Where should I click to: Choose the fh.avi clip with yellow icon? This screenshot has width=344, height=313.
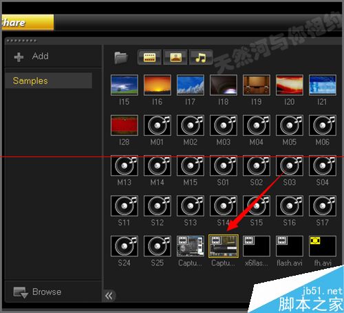coord(323,246)
